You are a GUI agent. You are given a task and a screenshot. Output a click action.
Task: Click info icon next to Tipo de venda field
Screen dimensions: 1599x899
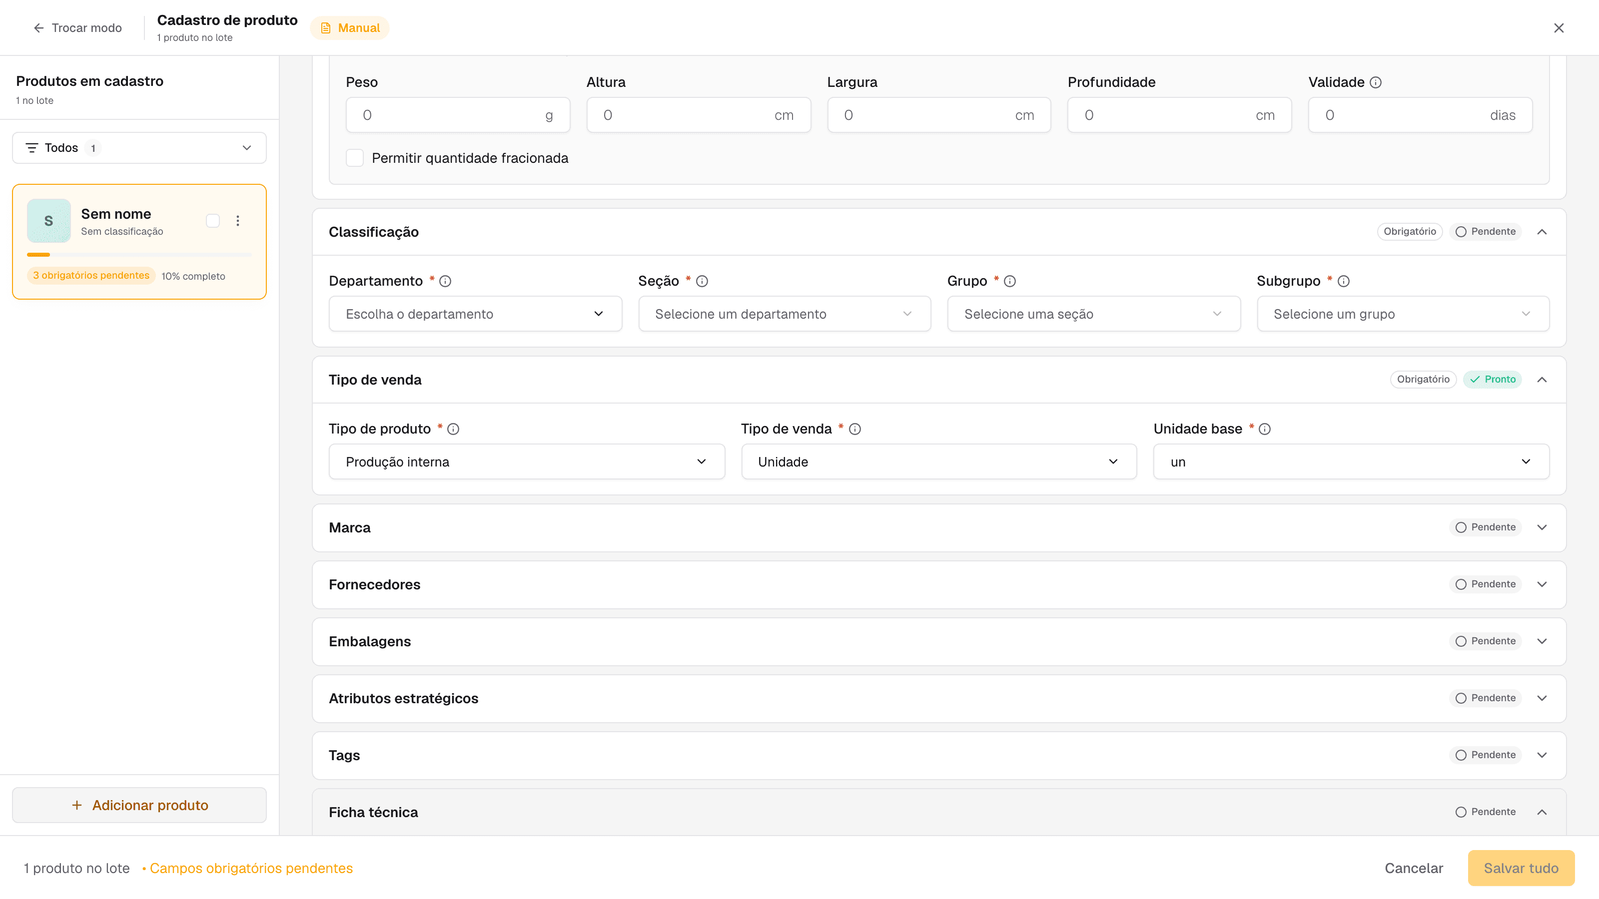[x=855, y=429]
